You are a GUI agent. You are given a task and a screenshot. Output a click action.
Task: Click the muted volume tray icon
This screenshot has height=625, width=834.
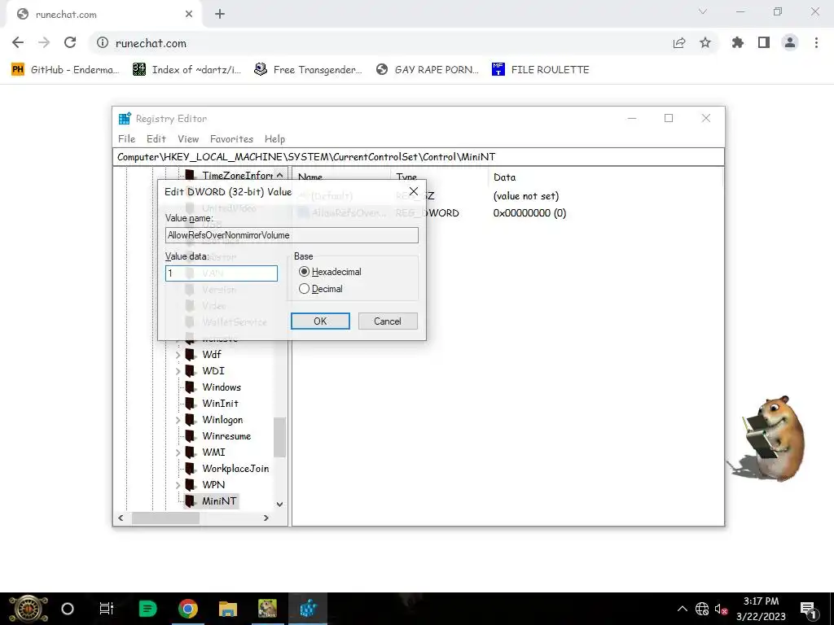tap(722, 609)
